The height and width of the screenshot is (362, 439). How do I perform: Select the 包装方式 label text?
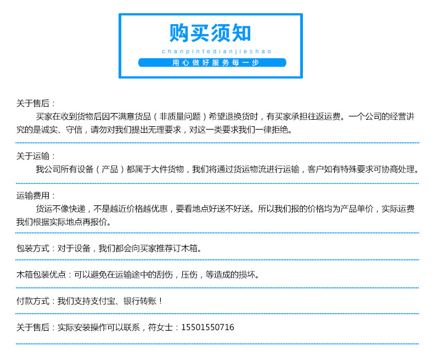pos(33,248)
